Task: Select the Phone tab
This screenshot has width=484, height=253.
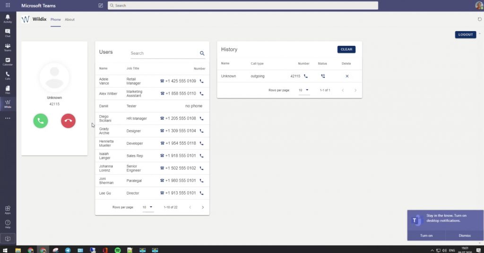Action: (x=56, y=20)
